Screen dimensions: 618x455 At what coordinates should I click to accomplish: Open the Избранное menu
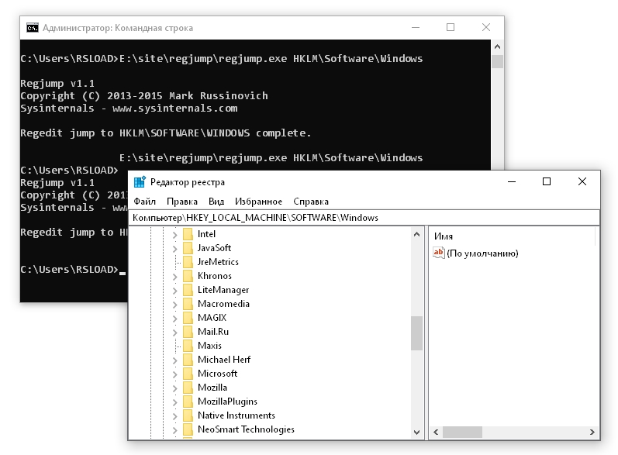(258, 202)
